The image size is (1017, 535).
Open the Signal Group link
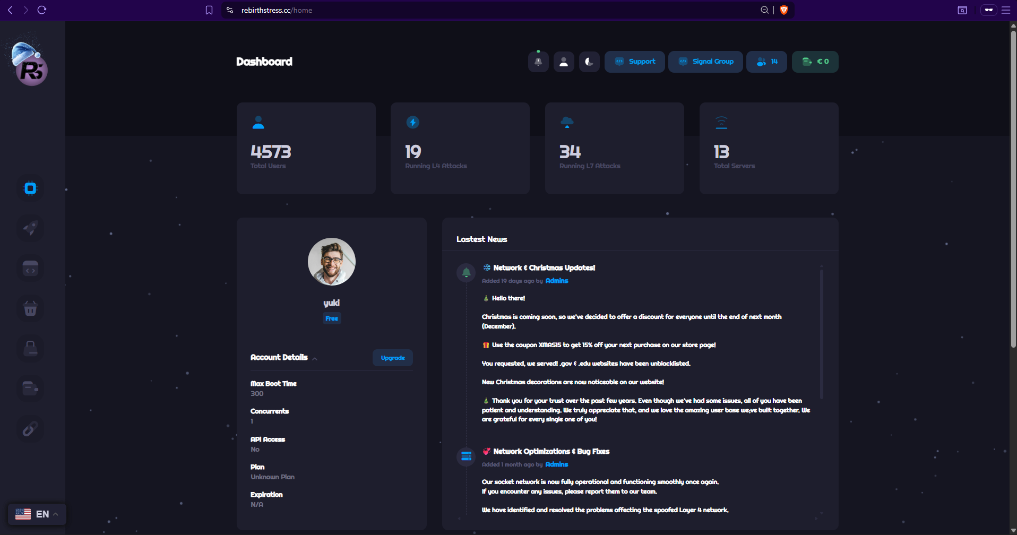(705, 62)
